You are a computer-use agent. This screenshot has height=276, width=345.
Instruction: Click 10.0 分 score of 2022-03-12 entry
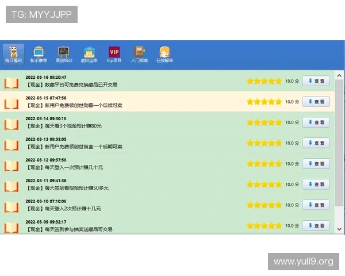pos(292,164)
